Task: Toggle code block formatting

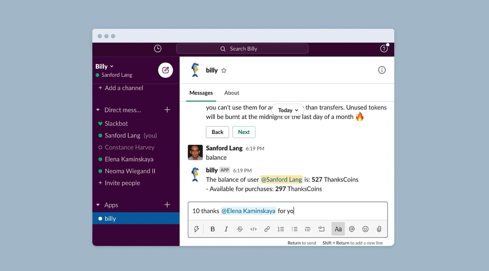Action: tap(321, 229)
